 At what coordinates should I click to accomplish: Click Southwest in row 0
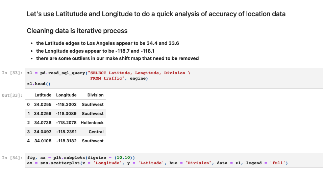[x=93, y=105]
